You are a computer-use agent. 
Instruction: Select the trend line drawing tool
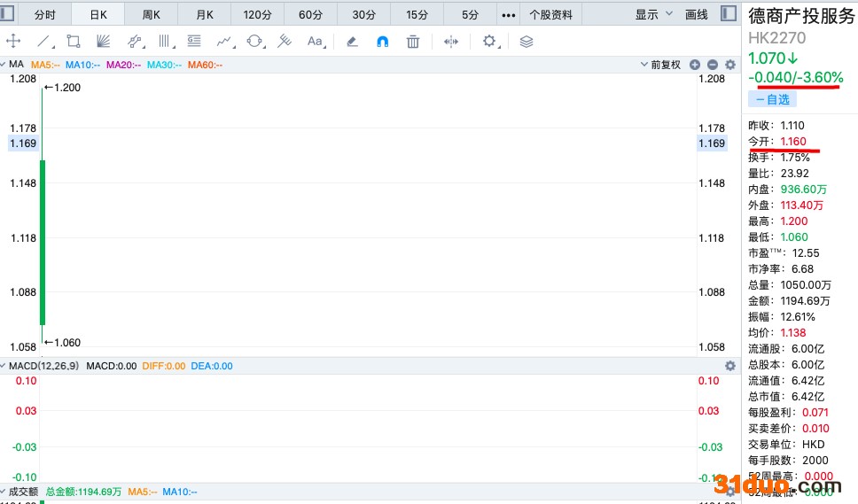(43, 41)
